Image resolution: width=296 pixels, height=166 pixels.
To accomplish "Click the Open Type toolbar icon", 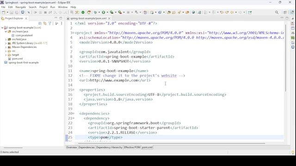I will pyautogui.click(x=169, y=12).
